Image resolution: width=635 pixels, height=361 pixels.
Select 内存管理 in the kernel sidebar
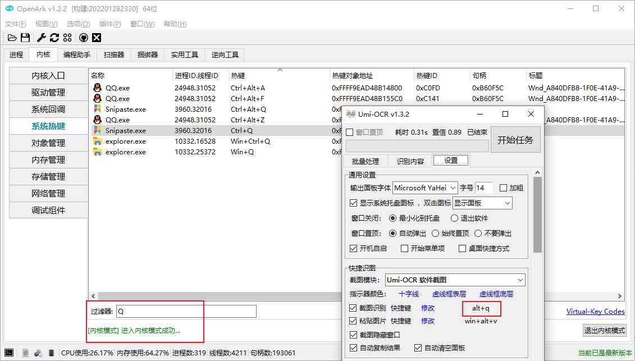[x=48, y=159]
